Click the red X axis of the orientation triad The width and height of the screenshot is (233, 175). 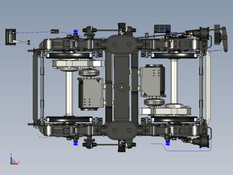[x=14, y=164]
